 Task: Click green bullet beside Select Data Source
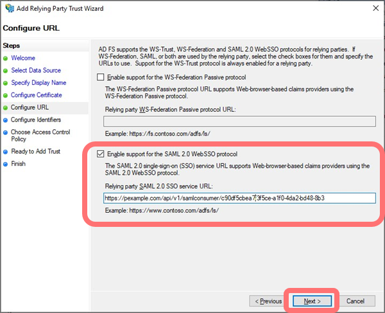tap(6, 71)
